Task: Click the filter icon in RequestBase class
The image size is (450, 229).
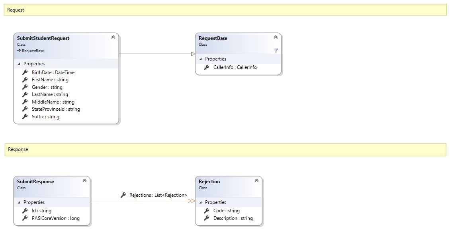Action: click(x=276, y=51)
